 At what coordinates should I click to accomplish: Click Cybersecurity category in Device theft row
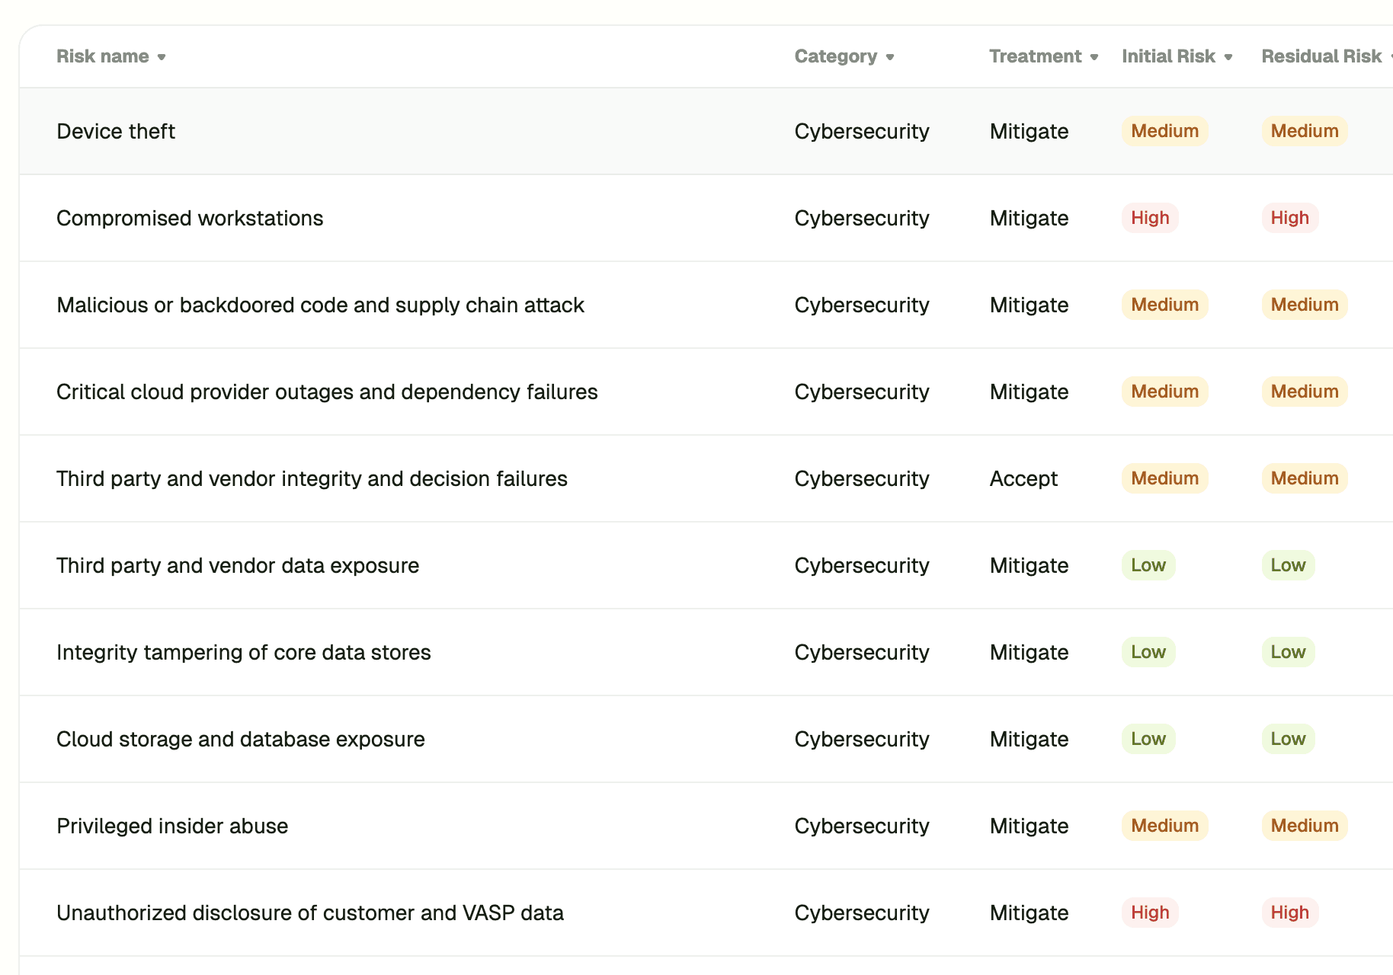click(862, 131)
